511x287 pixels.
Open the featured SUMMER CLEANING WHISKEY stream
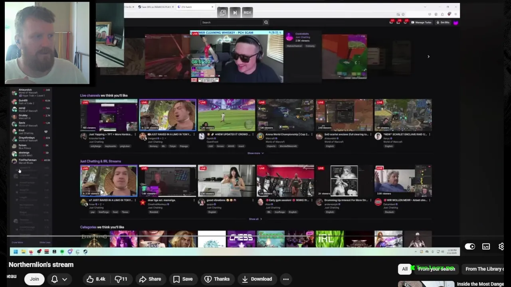coord(236,57)
